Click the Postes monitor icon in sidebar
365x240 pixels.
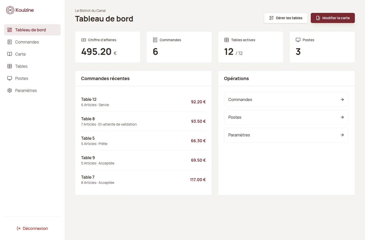[10, 78]
